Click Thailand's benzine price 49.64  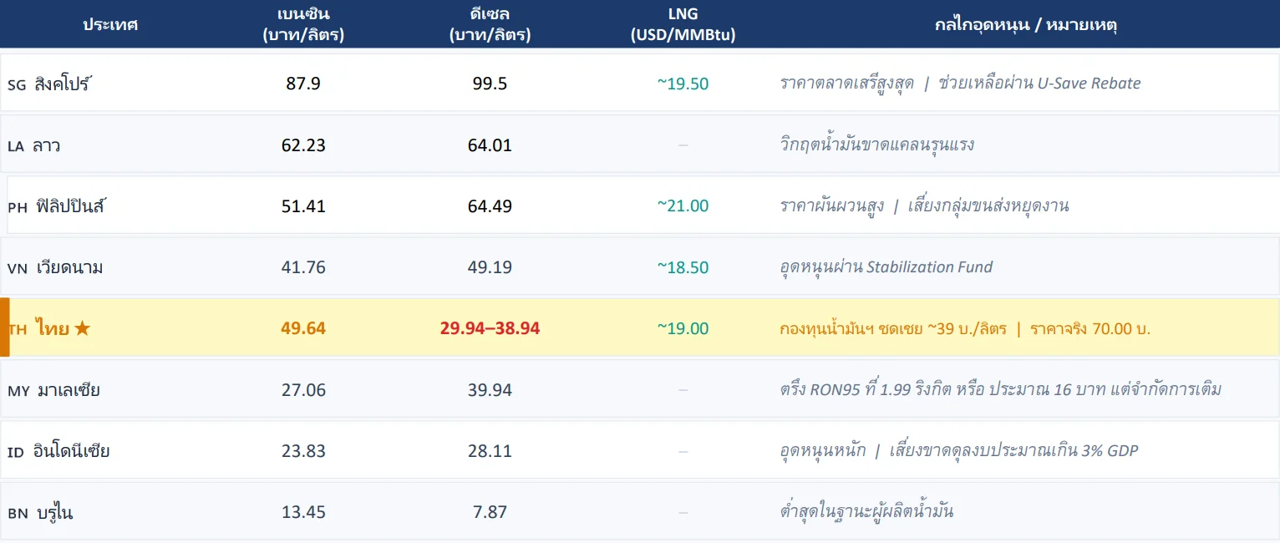tap(303, 328)
